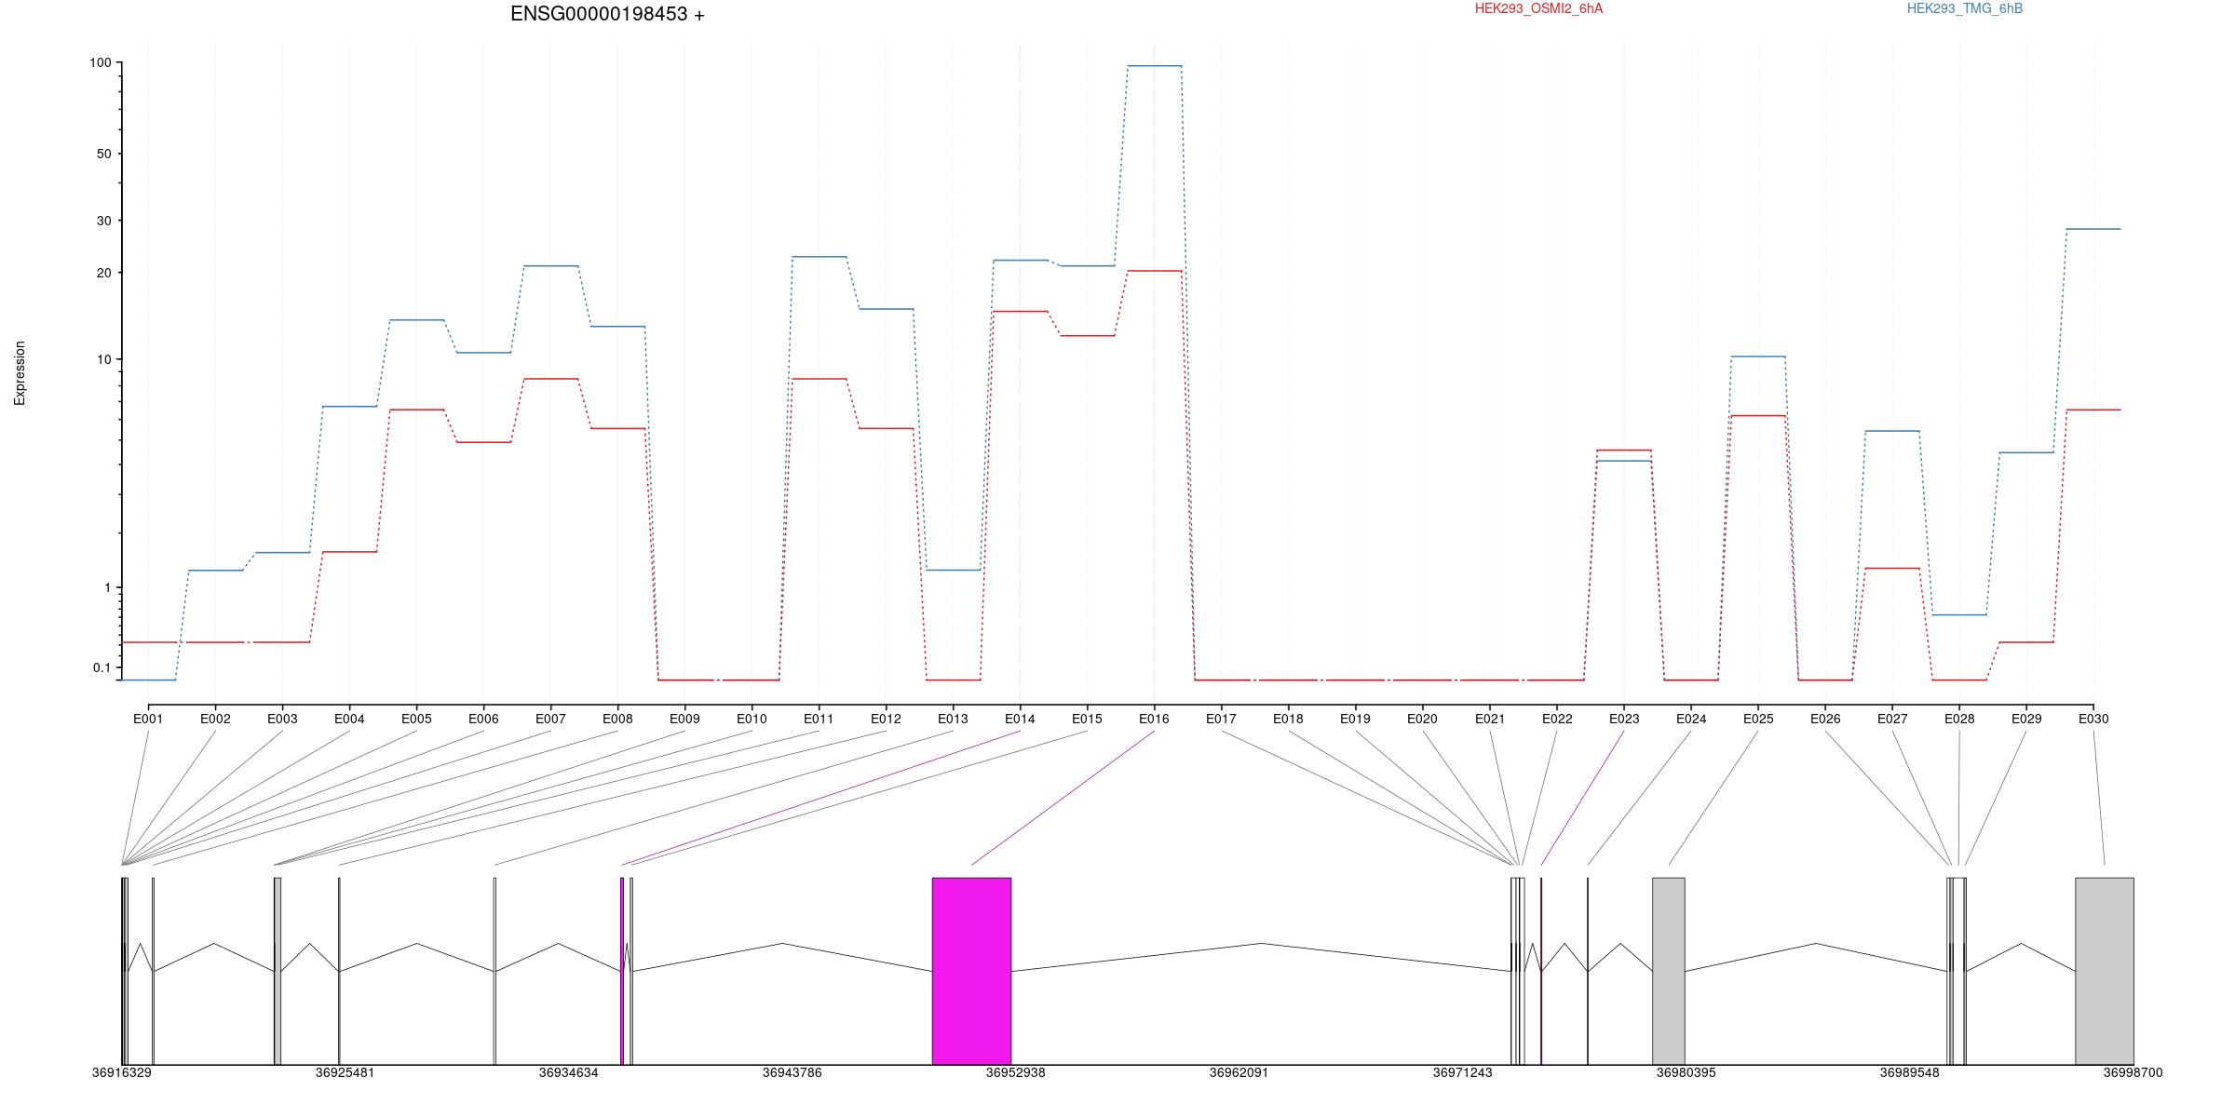Select exon label E020
2235x1117 pixels.
tap(1422, 719)
